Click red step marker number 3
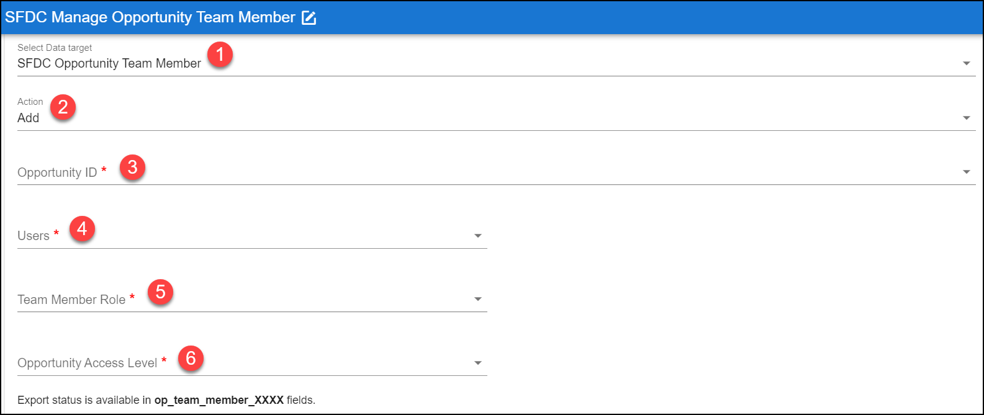The height and width of the screenshot is (415, 984). [x=132, y=167]
